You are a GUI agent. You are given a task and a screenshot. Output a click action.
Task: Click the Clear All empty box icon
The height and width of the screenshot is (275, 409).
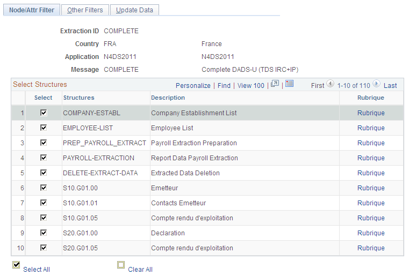coord(121,265)
